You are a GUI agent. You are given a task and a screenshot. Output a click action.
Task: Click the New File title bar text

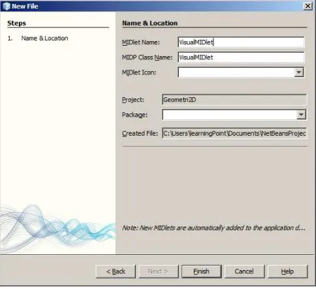tap(25, 7)
